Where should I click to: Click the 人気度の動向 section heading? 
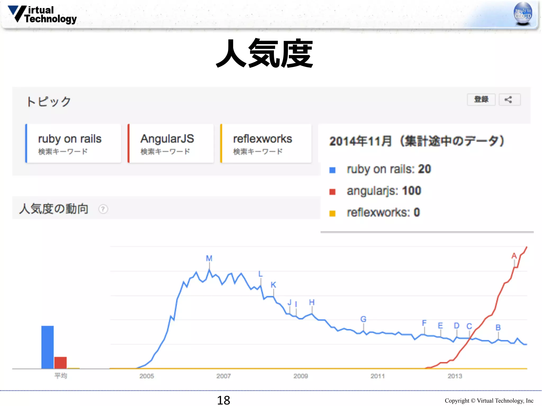(54, 209)
